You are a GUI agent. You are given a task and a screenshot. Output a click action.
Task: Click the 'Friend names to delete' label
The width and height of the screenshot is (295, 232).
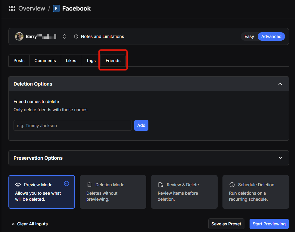[x=36, y=102]
